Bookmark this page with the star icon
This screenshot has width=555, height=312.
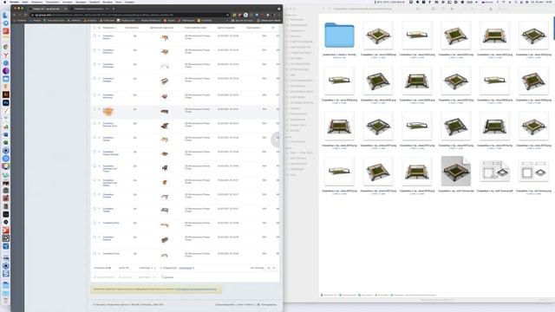(x=227, y=15)
